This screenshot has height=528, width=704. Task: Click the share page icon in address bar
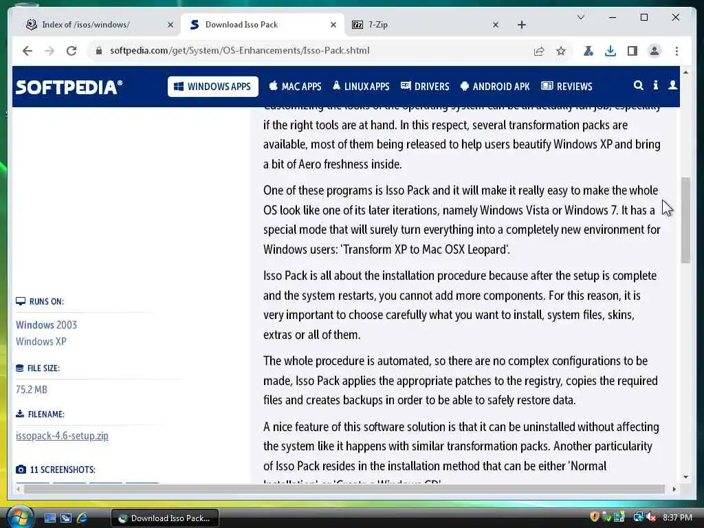coord(539,51)
